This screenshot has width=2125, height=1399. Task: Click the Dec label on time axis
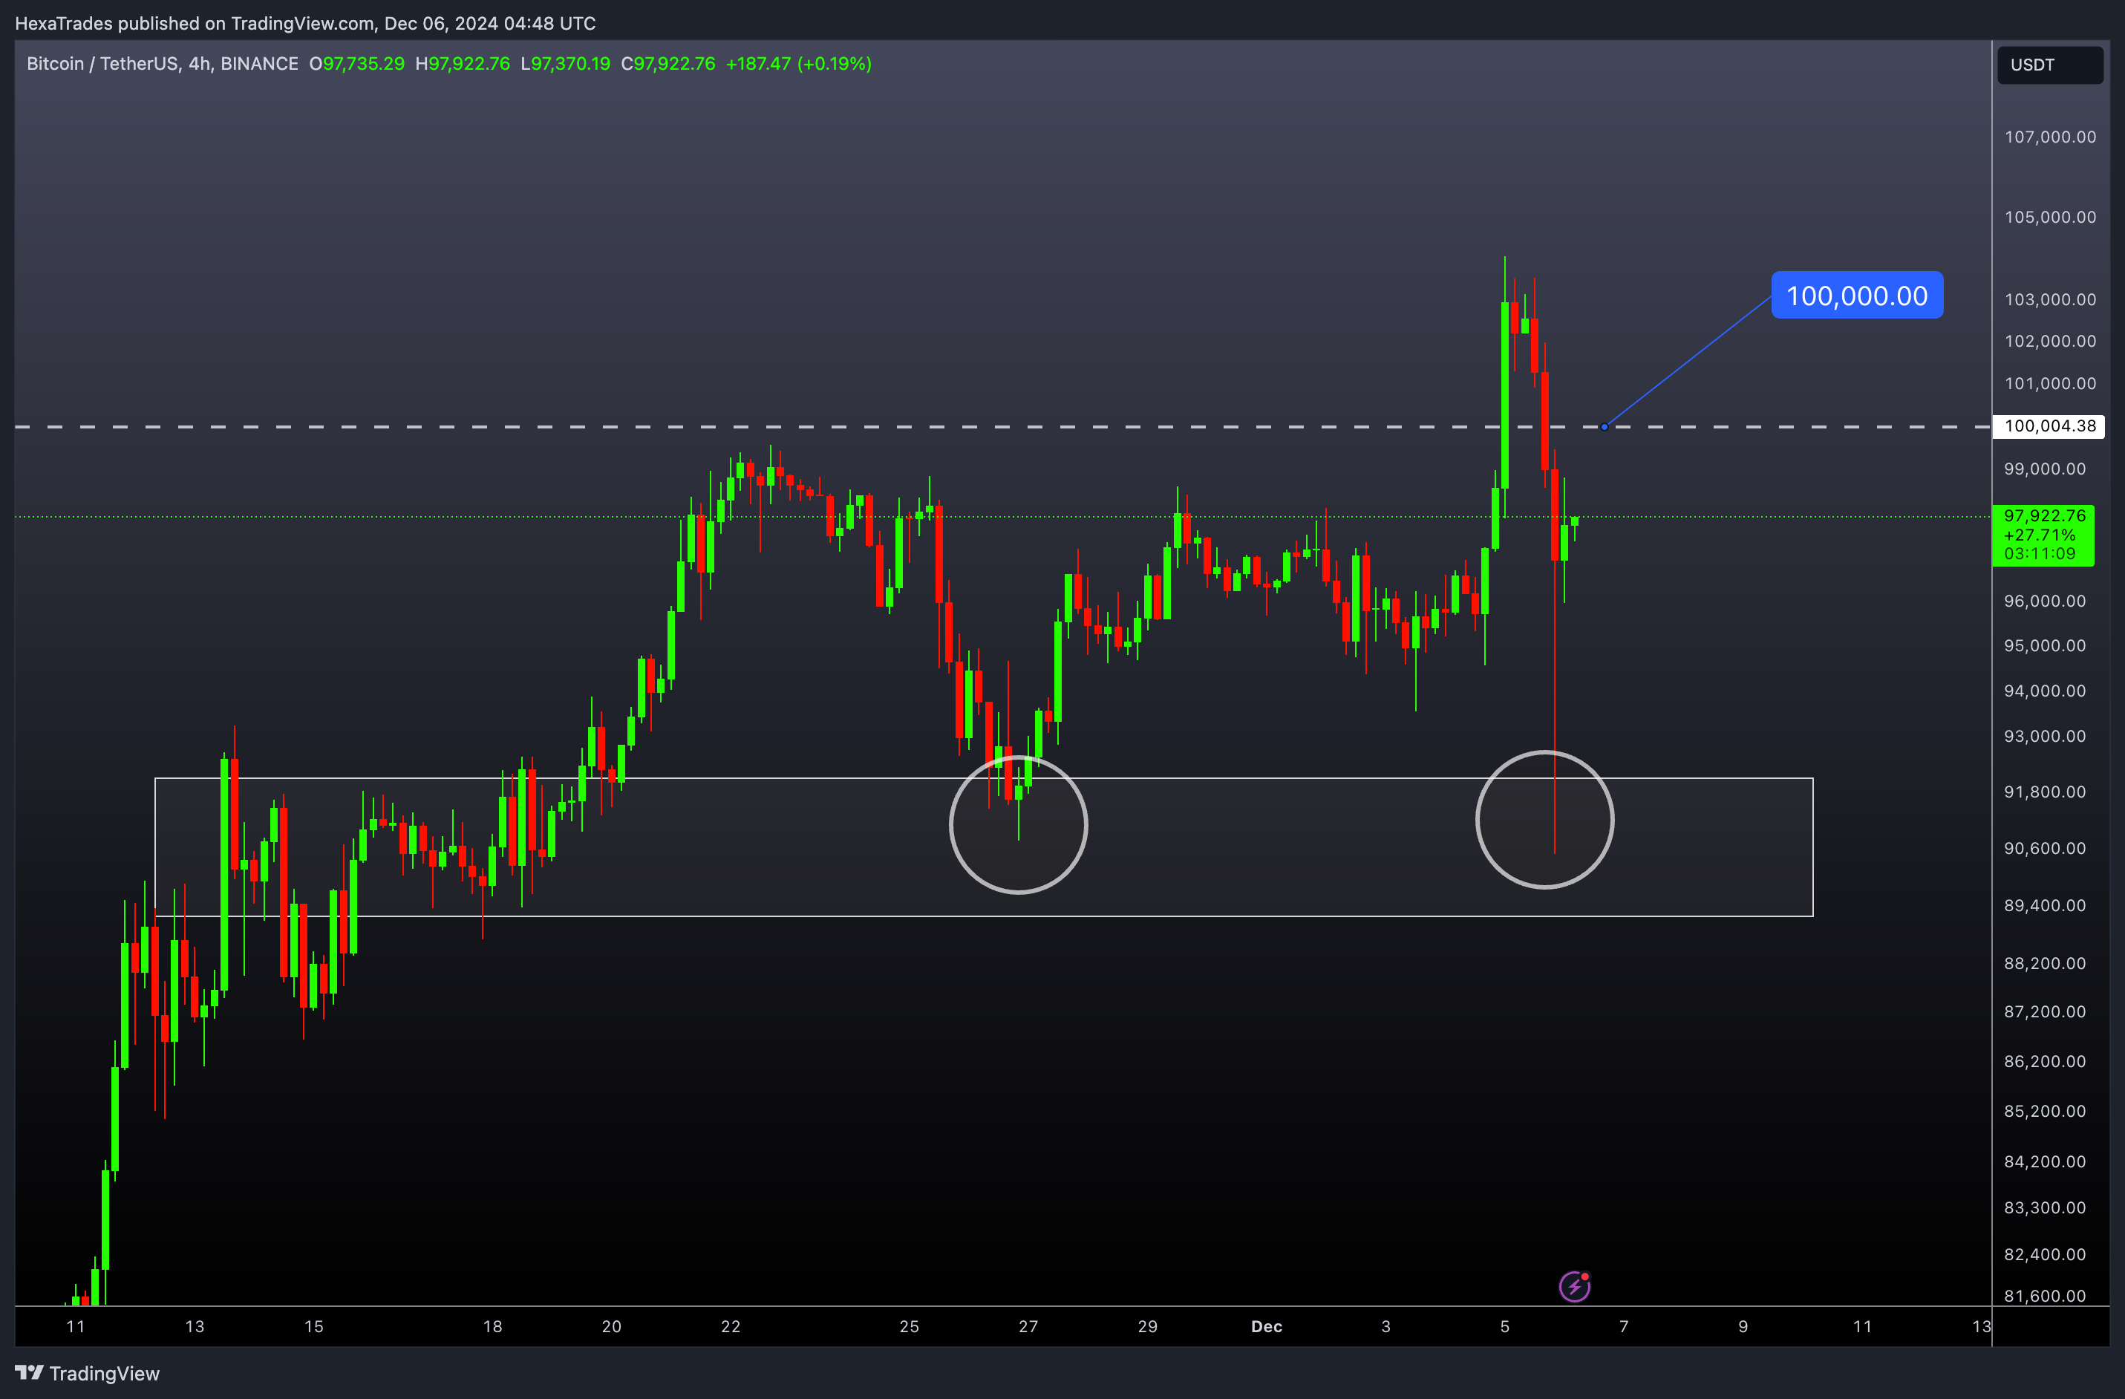click(x=1266, y=1327)
